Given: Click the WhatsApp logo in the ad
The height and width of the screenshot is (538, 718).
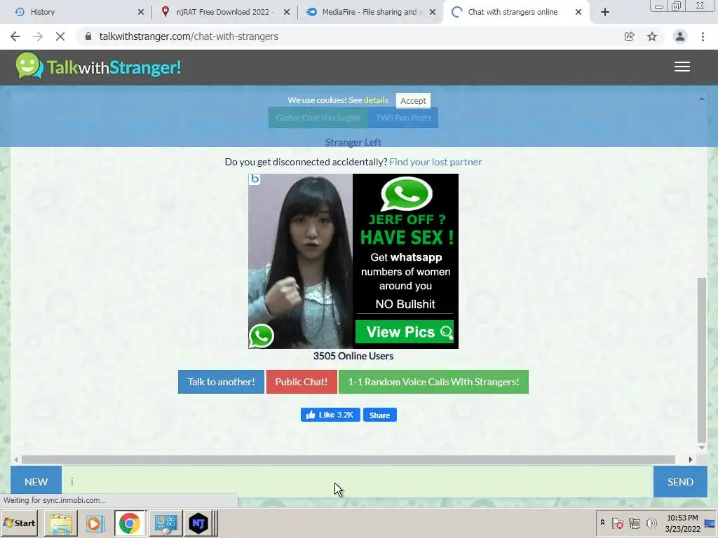Looking at the screenshot, I should 406,193.
